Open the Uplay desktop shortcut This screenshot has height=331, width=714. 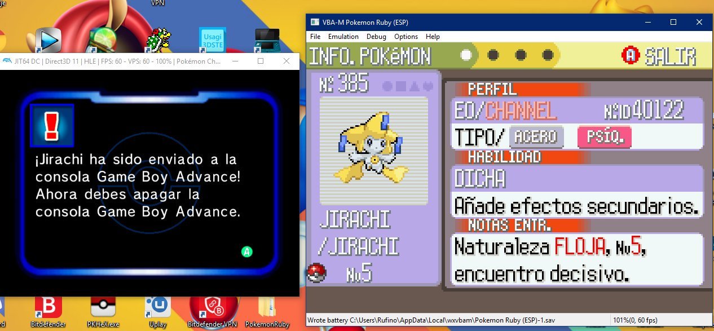(x=157, y=312)
